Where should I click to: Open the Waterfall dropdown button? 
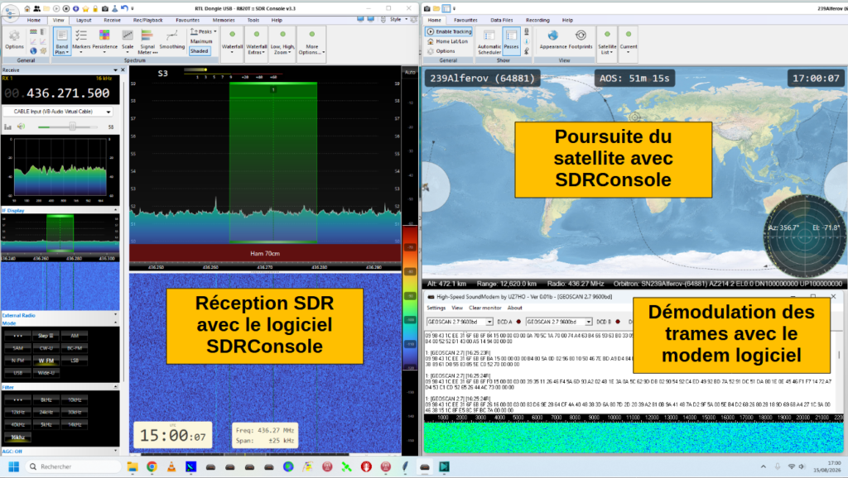click(232, 43)
